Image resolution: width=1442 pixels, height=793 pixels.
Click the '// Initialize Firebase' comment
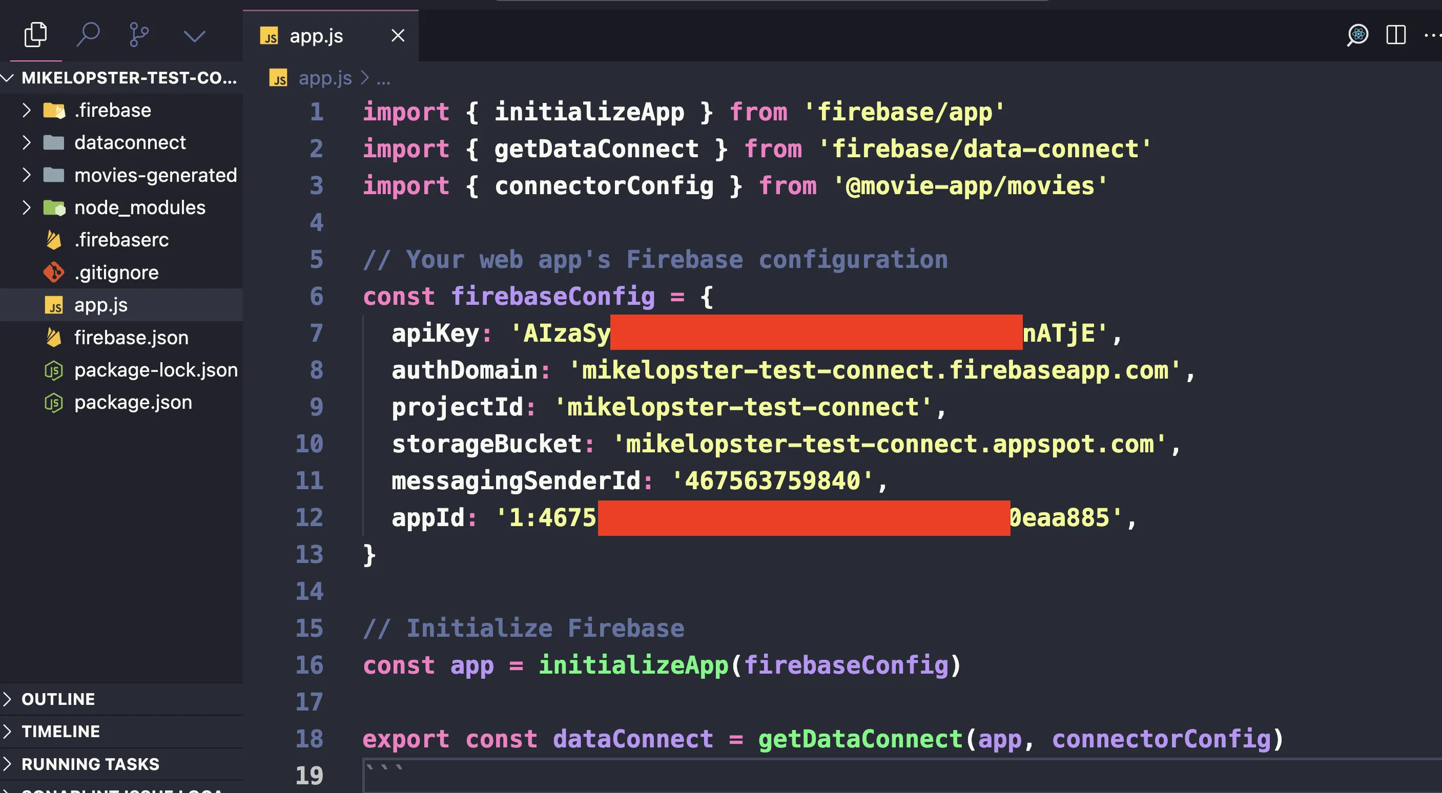523,628
